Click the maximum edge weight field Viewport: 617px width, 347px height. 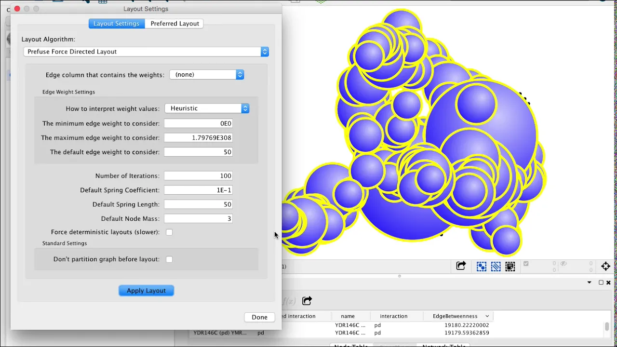198,138
